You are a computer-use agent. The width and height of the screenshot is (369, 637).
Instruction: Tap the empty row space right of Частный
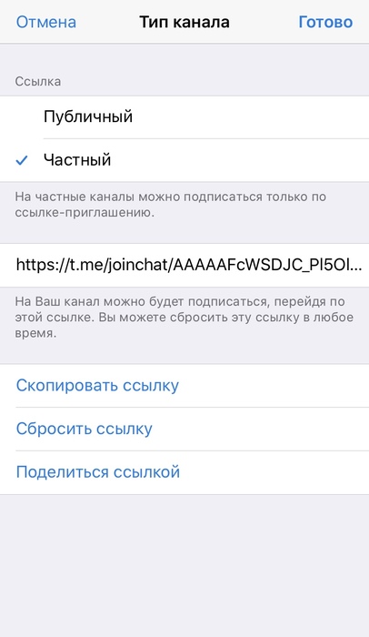click(240, 160)
